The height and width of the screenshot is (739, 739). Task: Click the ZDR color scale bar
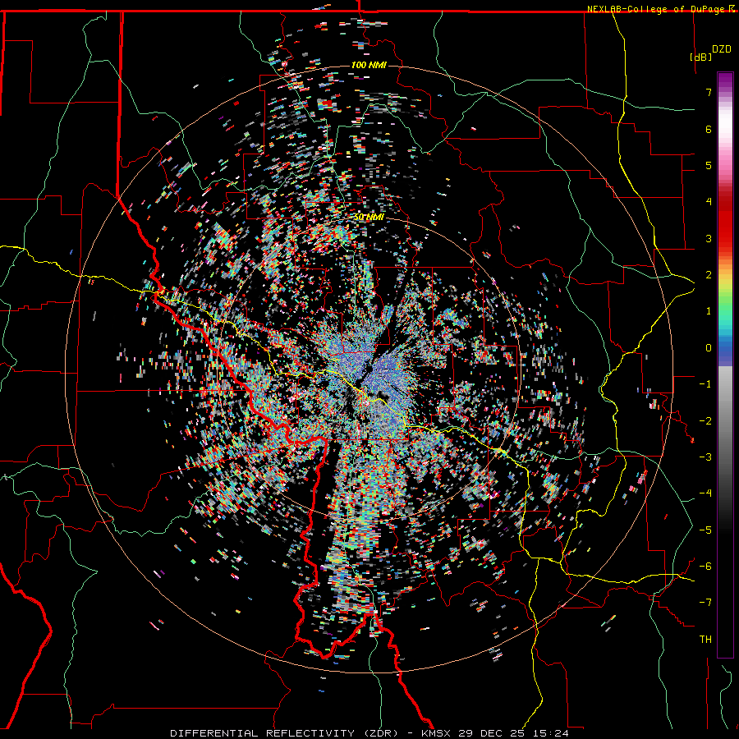[725, 365]
